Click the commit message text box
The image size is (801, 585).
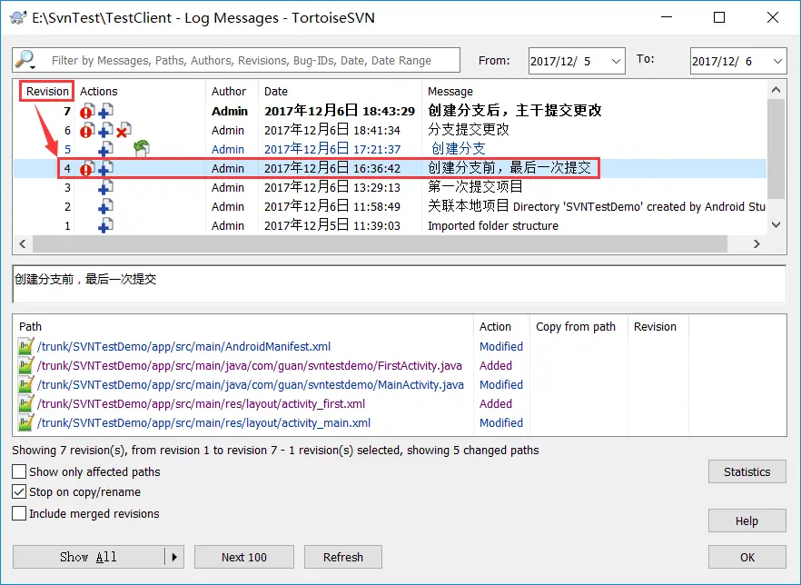tap(399, 284)
